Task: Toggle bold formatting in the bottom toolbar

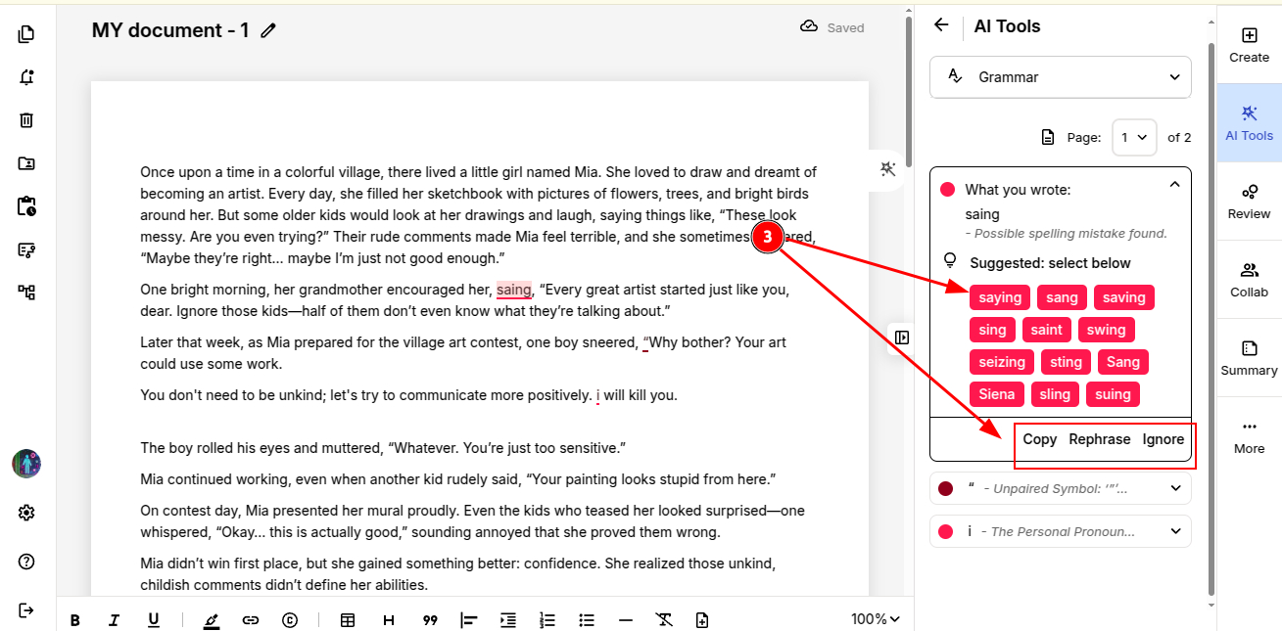Action: pos(75,620)
